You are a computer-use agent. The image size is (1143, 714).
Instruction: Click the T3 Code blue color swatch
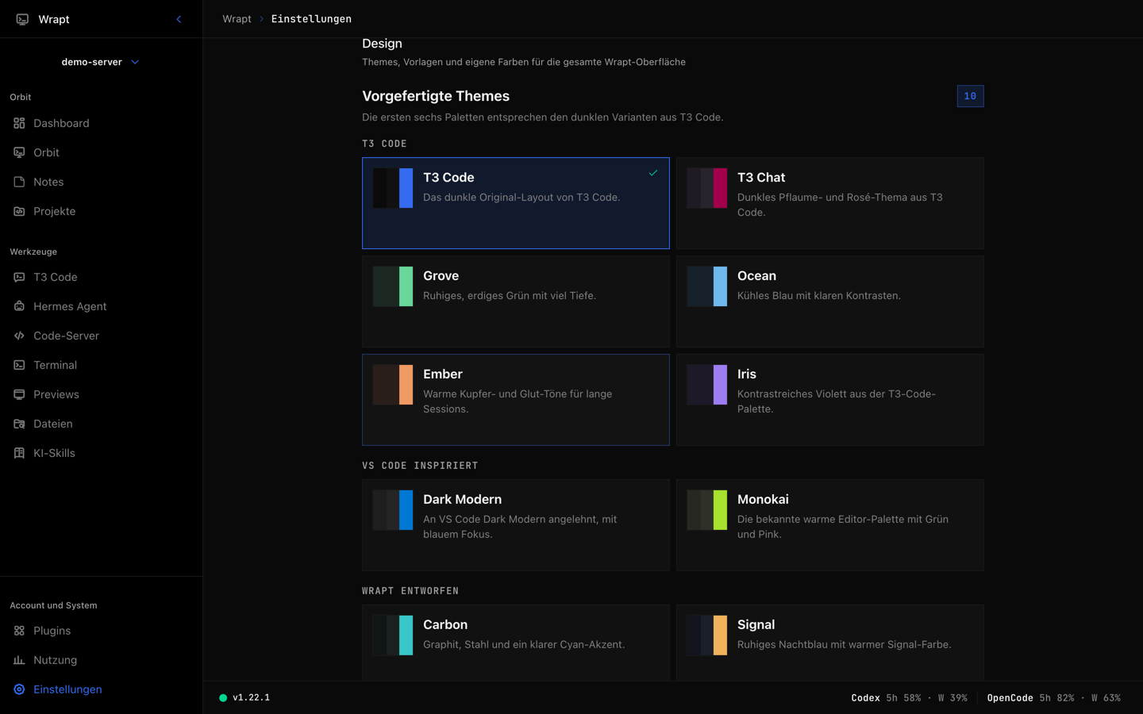(x=406, y=188)
